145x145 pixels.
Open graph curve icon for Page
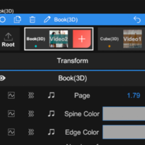point(11,95)
